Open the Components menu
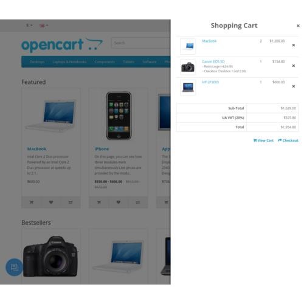The height and width of the screenshot is (304, 304). click(x=105, y=62)
